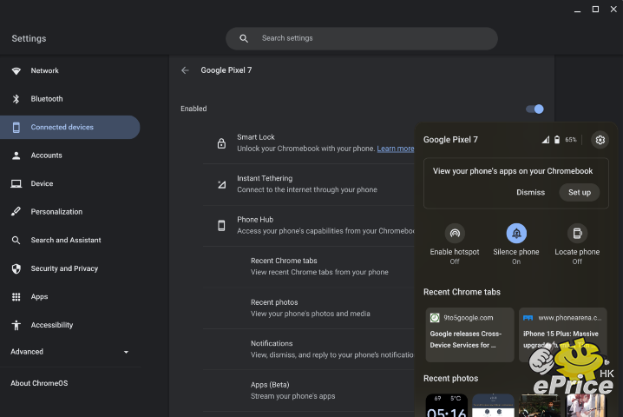623x417 pixels.
Task: Click the Accessibility figure icon
Action: coord(16,325)
